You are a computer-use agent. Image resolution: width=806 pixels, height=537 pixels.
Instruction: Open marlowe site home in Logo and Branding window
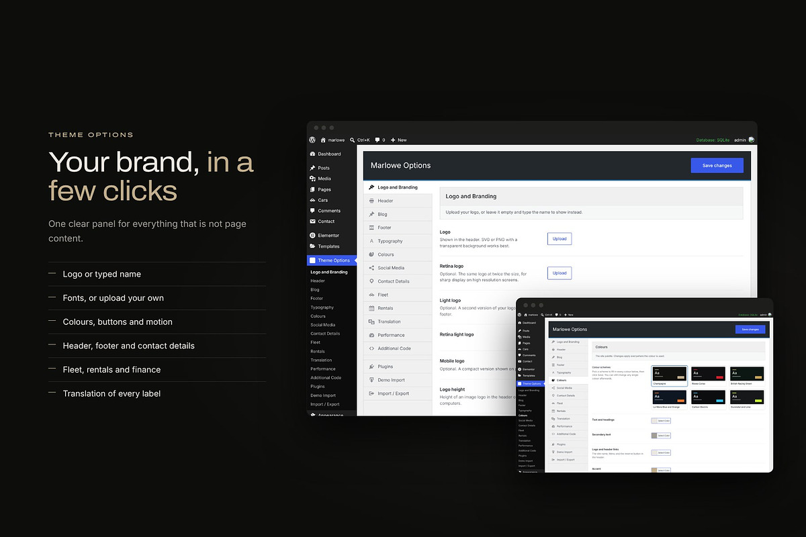click(x=332, y=140)
